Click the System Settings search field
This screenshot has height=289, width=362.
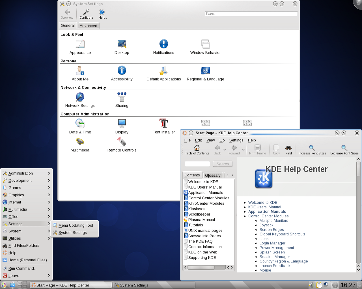click(251, 14)
